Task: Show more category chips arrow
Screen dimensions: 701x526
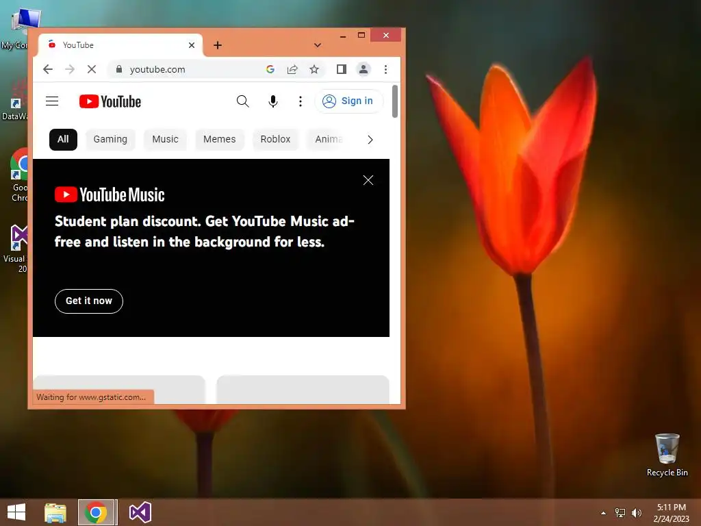Action: point(370,140)
